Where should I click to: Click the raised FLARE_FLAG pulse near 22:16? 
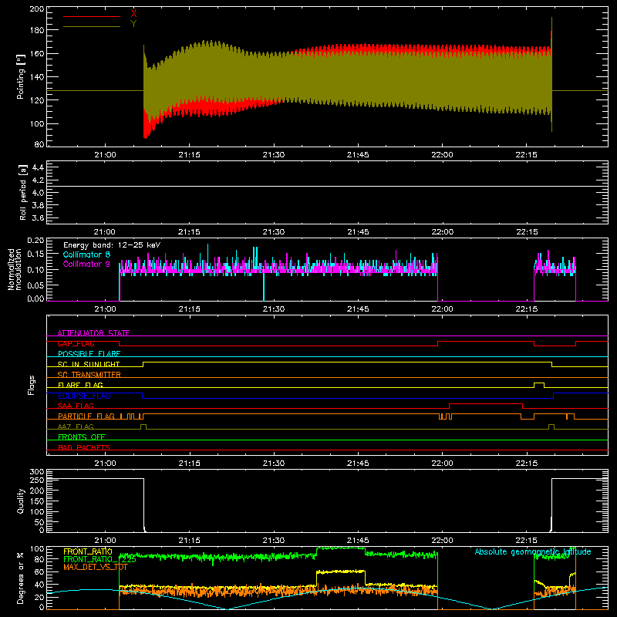coord(539,385)
